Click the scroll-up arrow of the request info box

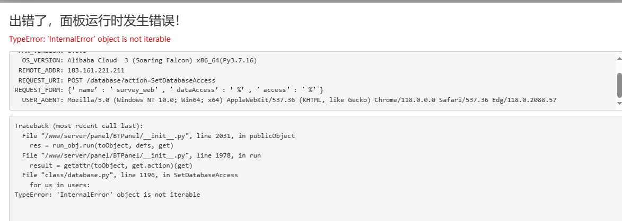(x=619, y=58)
